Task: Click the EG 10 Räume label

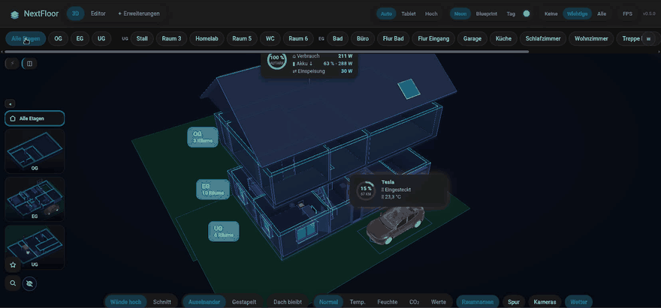Action: click(213, 190)
